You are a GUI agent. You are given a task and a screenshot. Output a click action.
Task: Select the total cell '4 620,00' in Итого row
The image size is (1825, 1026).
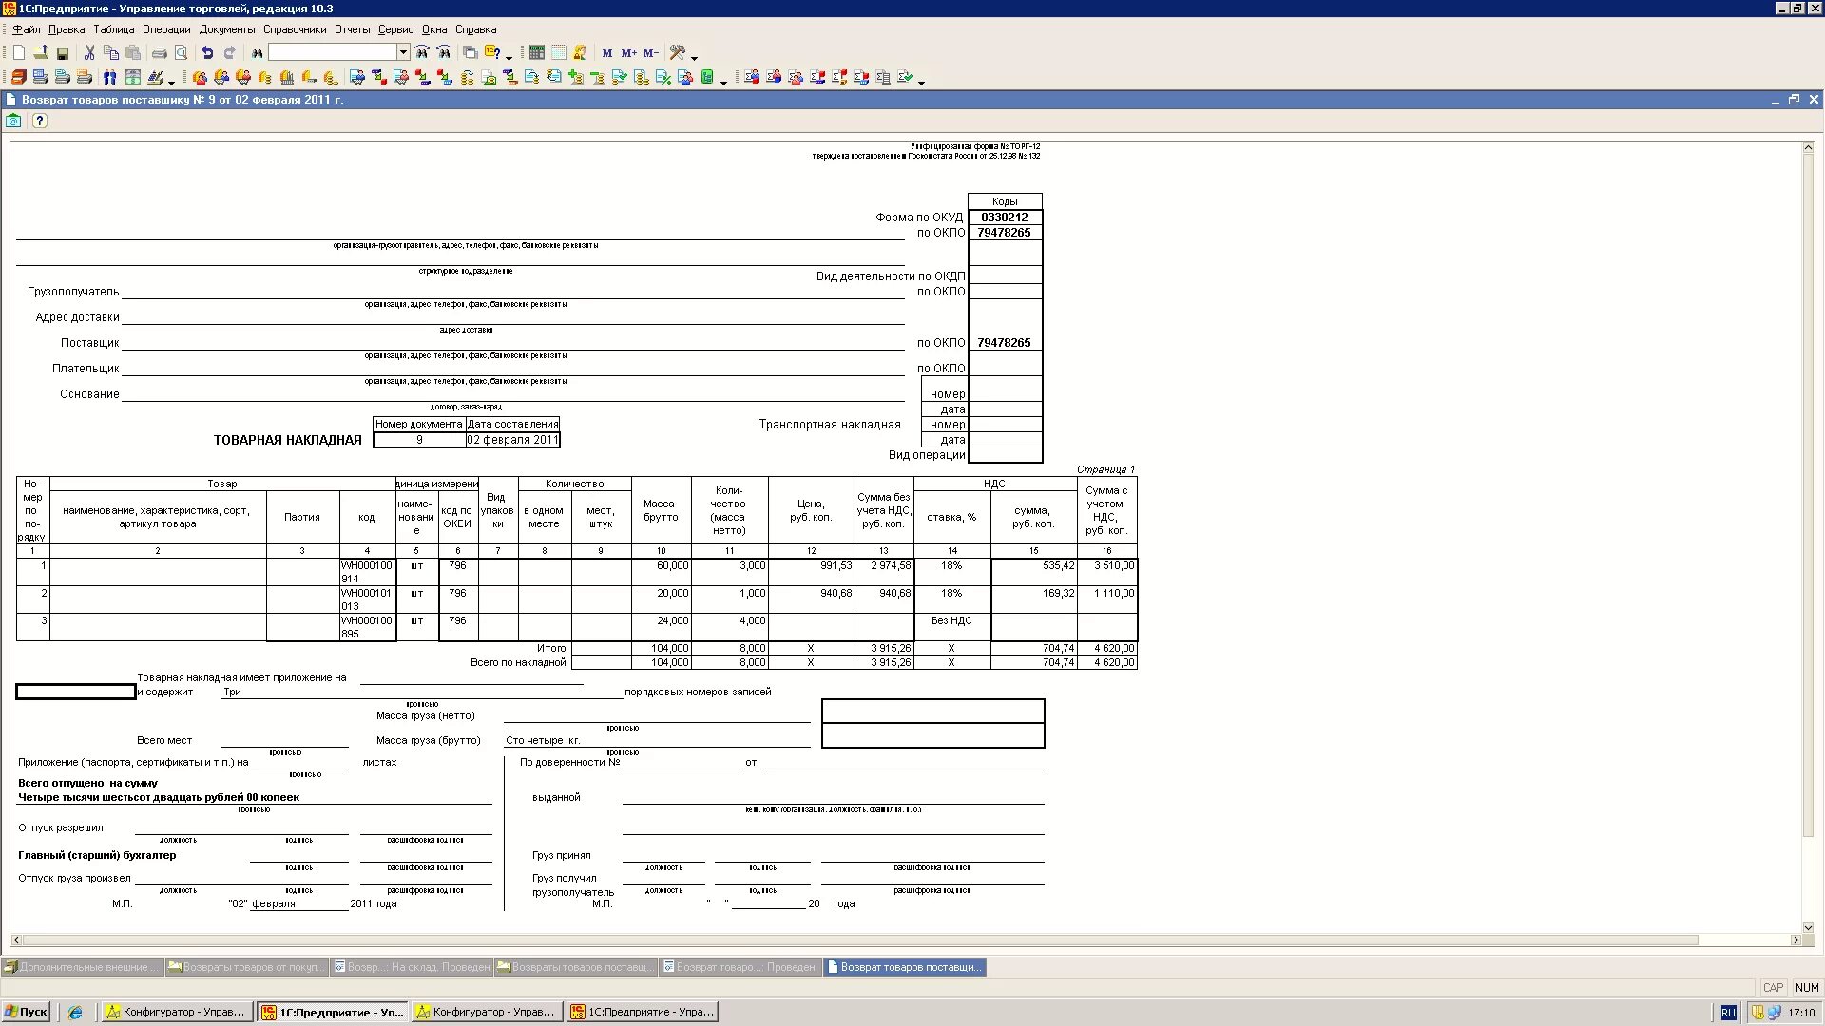(1107, 648)
